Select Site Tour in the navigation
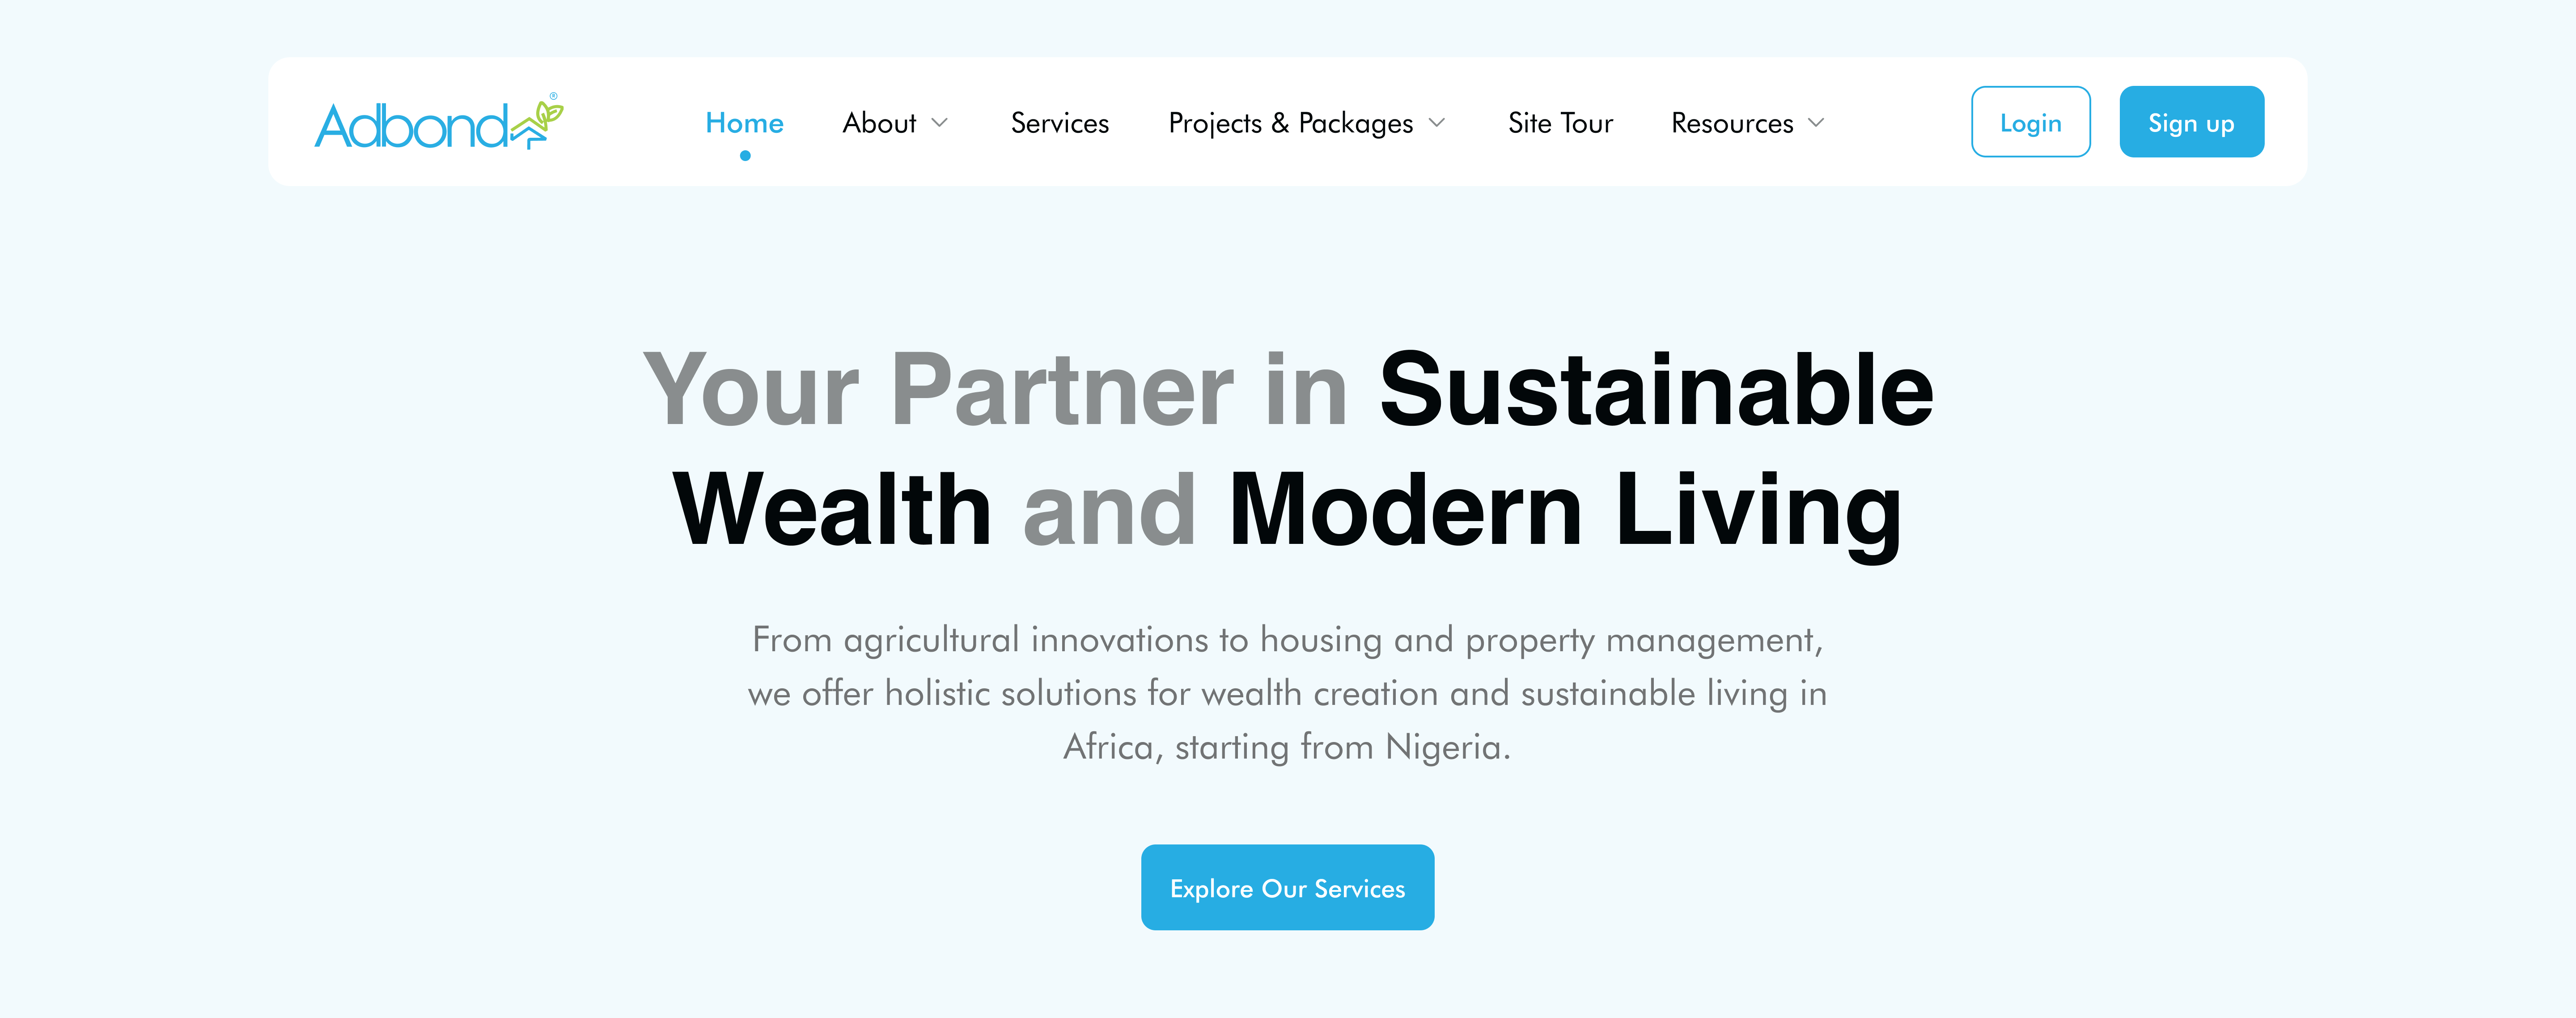The width and height of the screenshot is (2576, 1018). pyautogui.click(x=1560, y=123)
